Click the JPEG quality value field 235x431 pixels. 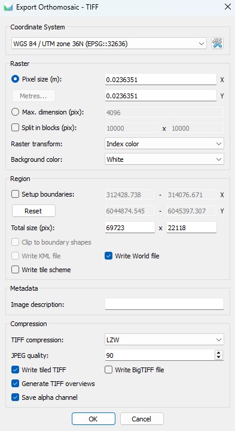tap(160, 355)
